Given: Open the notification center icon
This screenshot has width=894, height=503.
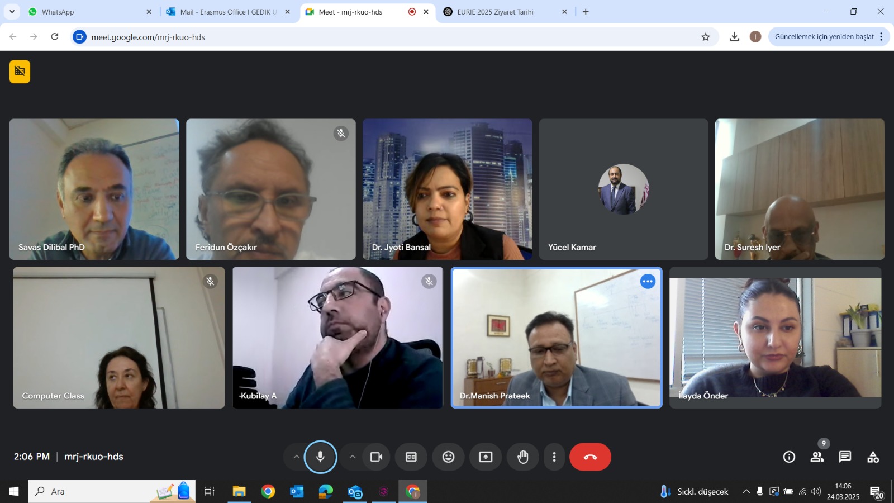Looking at the screenshot, I should pos(876,492).
